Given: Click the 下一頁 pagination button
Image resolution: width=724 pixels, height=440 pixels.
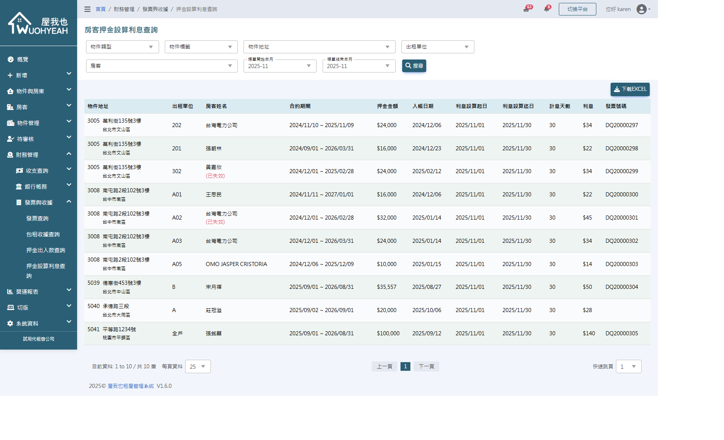Looking at the screenshot, I should tap(426, 367).
